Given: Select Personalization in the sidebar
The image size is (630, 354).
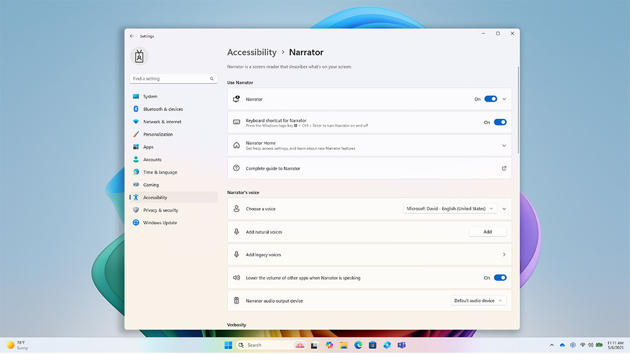Looking at the screenshot, I should [x=173, y=134].
